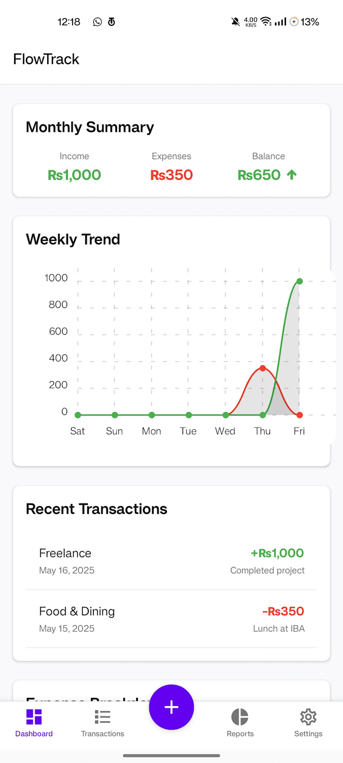Screen dimensions: 343x763
Task: Open the Settings gear icon
Action: 308,717
